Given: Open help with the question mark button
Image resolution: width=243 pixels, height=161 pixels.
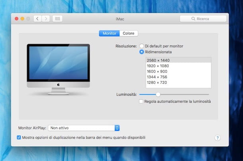Looking at the screenshot, I should coord(218,138).
